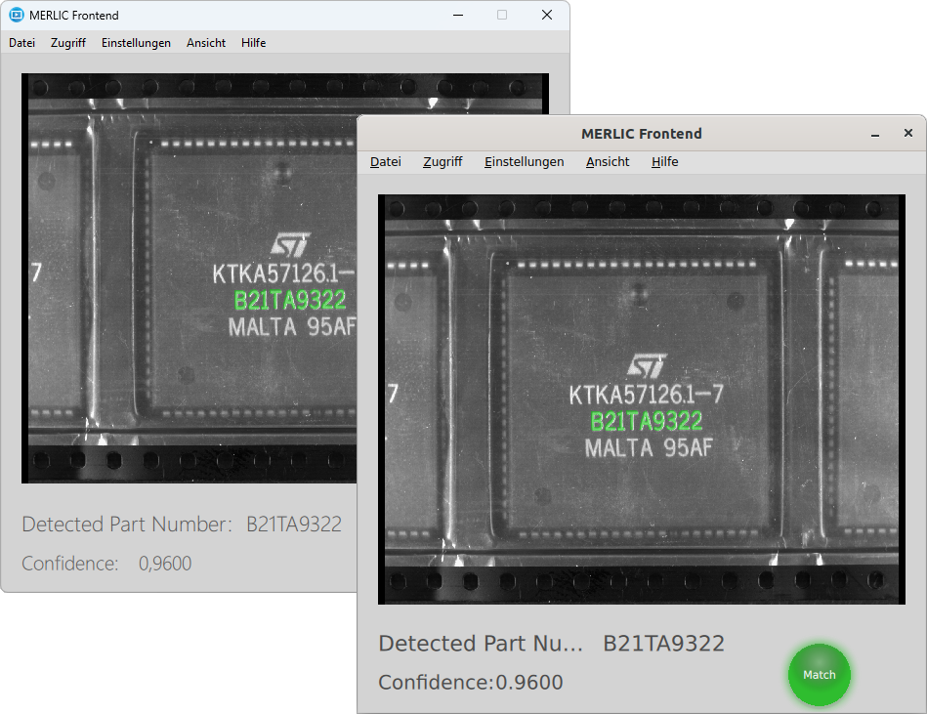Close the back MERLIC Frontend window
This screenshot has width=927, height=714.
547,16
